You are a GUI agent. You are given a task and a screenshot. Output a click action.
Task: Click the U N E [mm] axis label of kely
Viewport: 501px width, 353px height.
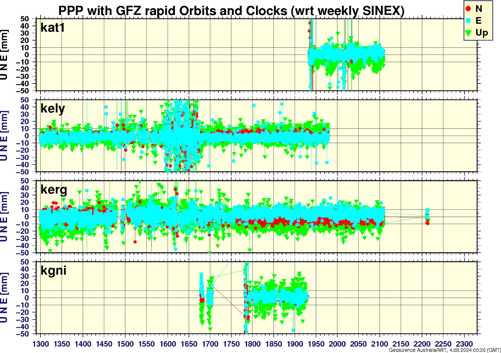[x=4, y=136]
